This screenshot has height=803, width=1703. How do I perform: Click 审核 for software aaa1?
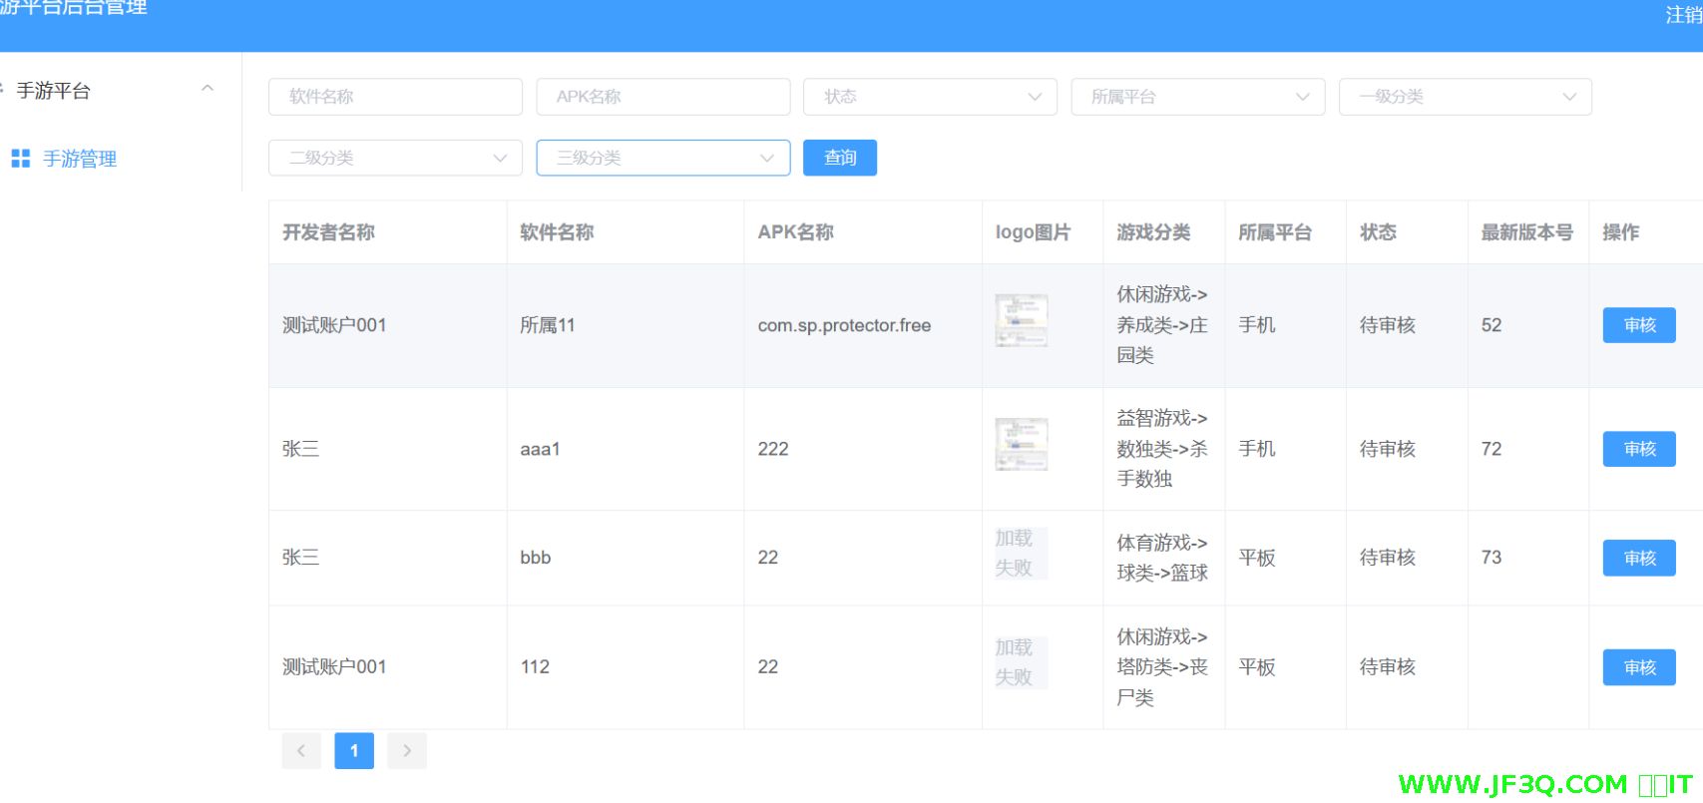(x=1638, y=449)
